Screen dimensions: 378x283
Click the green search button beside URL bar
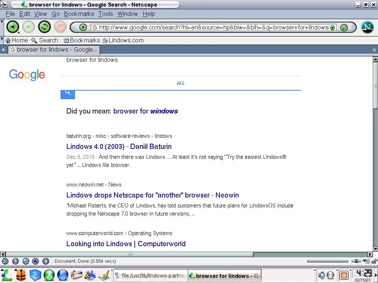(344, 27)
